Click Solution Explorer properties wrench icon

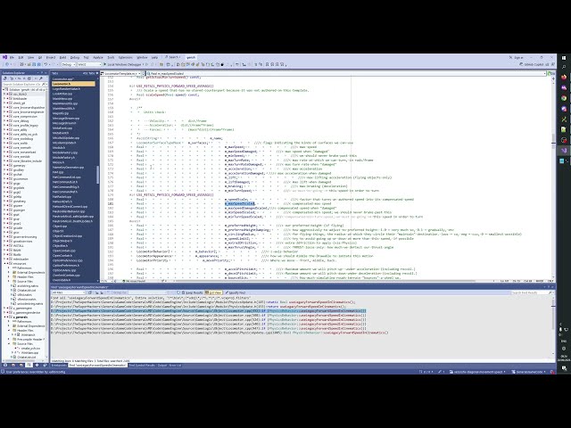[41, 78]
